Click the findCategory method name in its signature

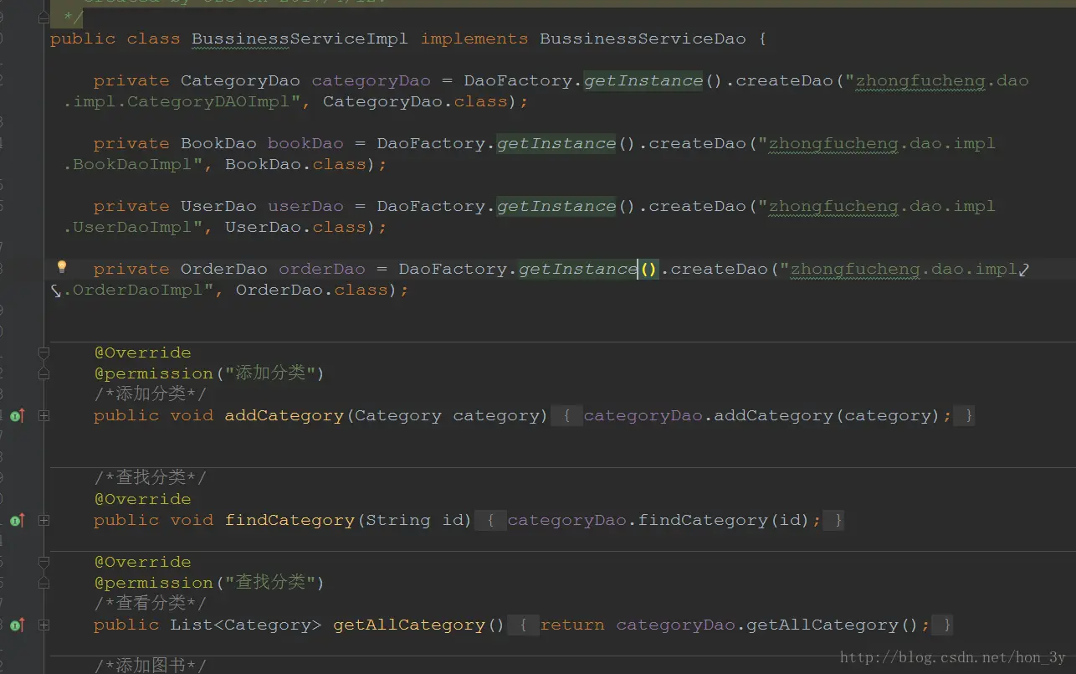coord(289,520)
